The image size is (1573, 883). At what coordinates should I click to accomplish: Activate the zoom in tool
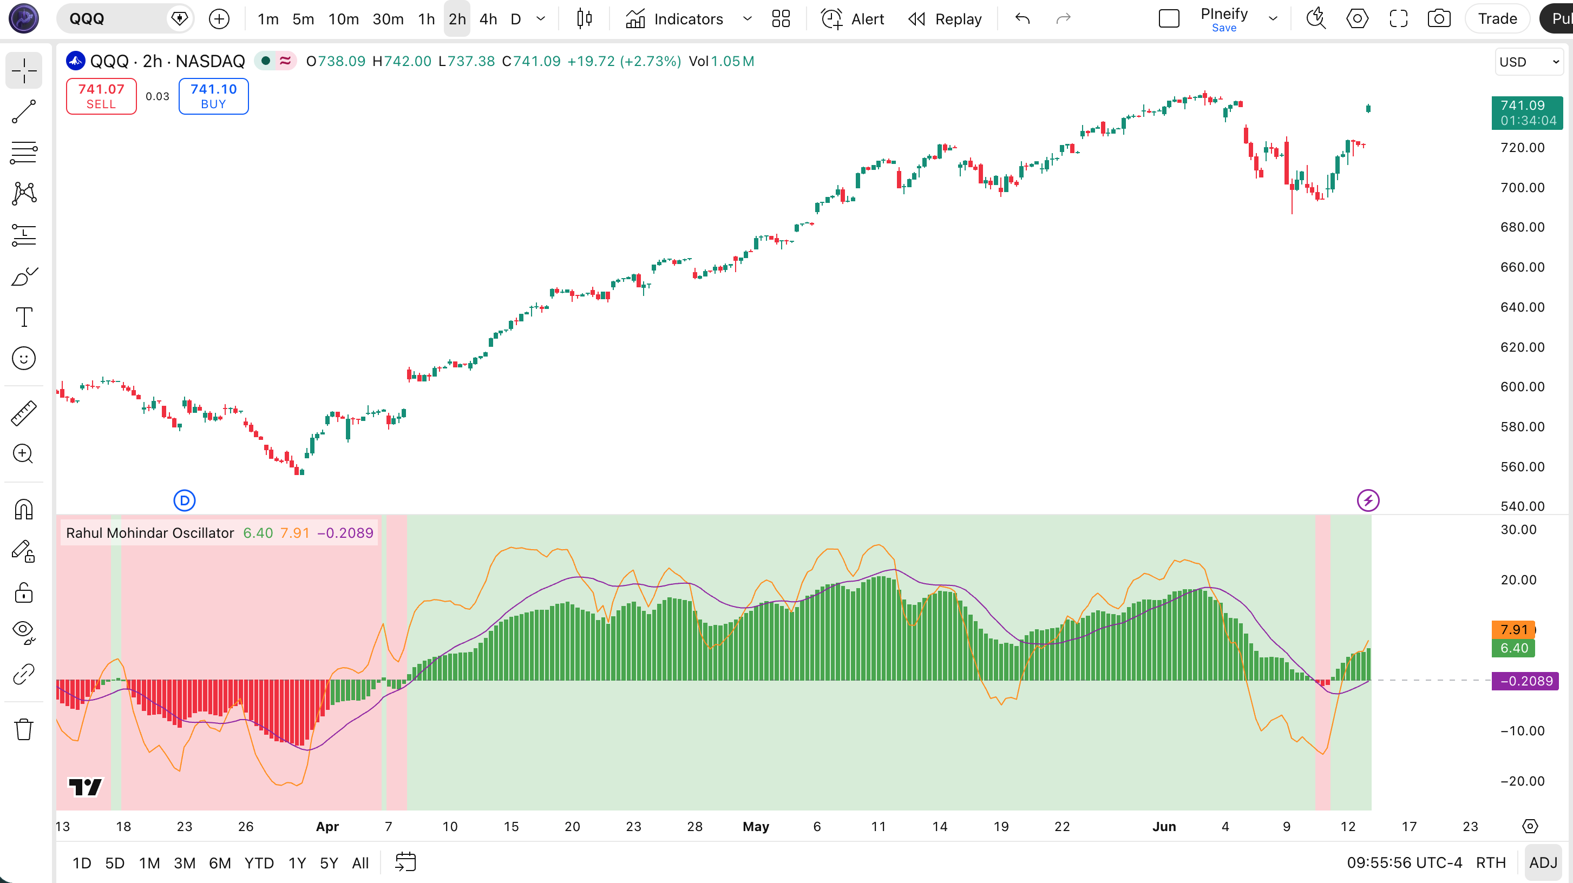click(24, 453)
